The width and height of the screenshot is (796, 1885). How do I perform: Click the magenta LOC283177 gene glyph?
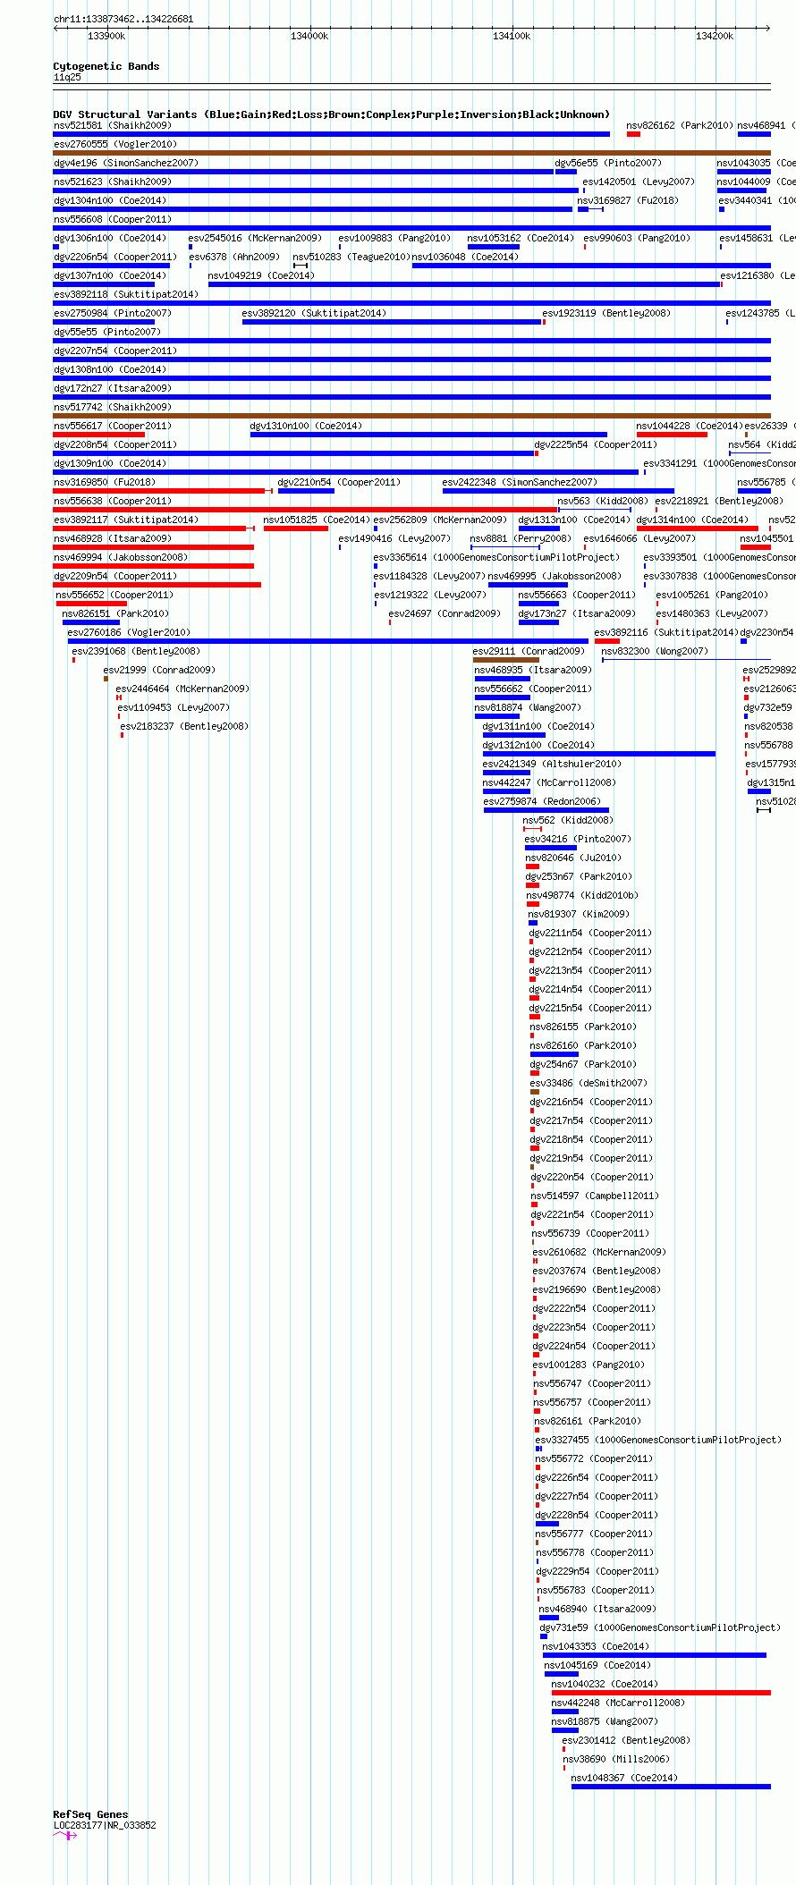click(x=65, y=1835)
